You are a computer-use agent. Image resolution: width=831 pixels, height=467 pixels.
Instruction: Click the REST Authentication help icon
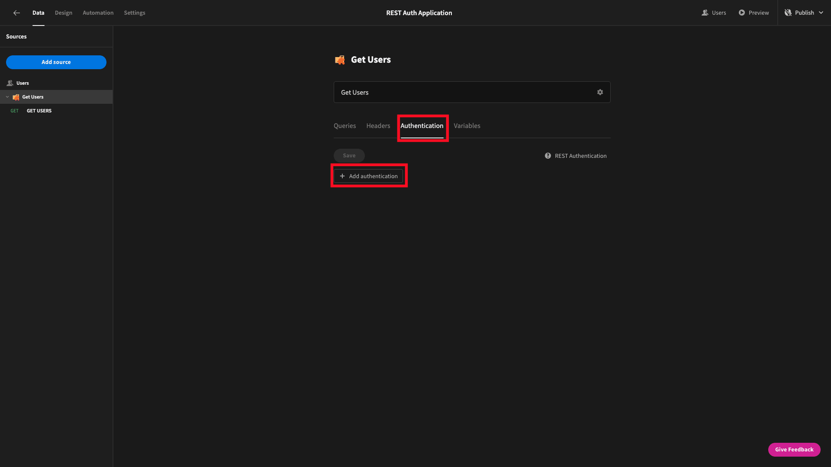tap(548, 156)
